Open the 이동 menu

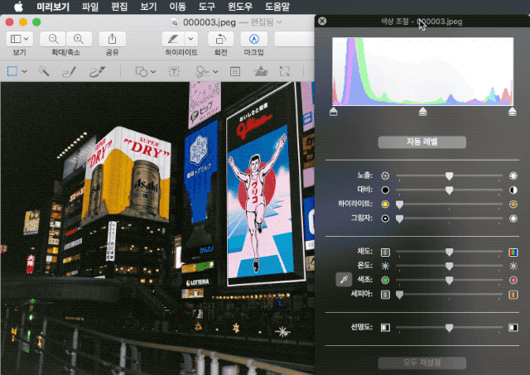(x=177, y=7)
